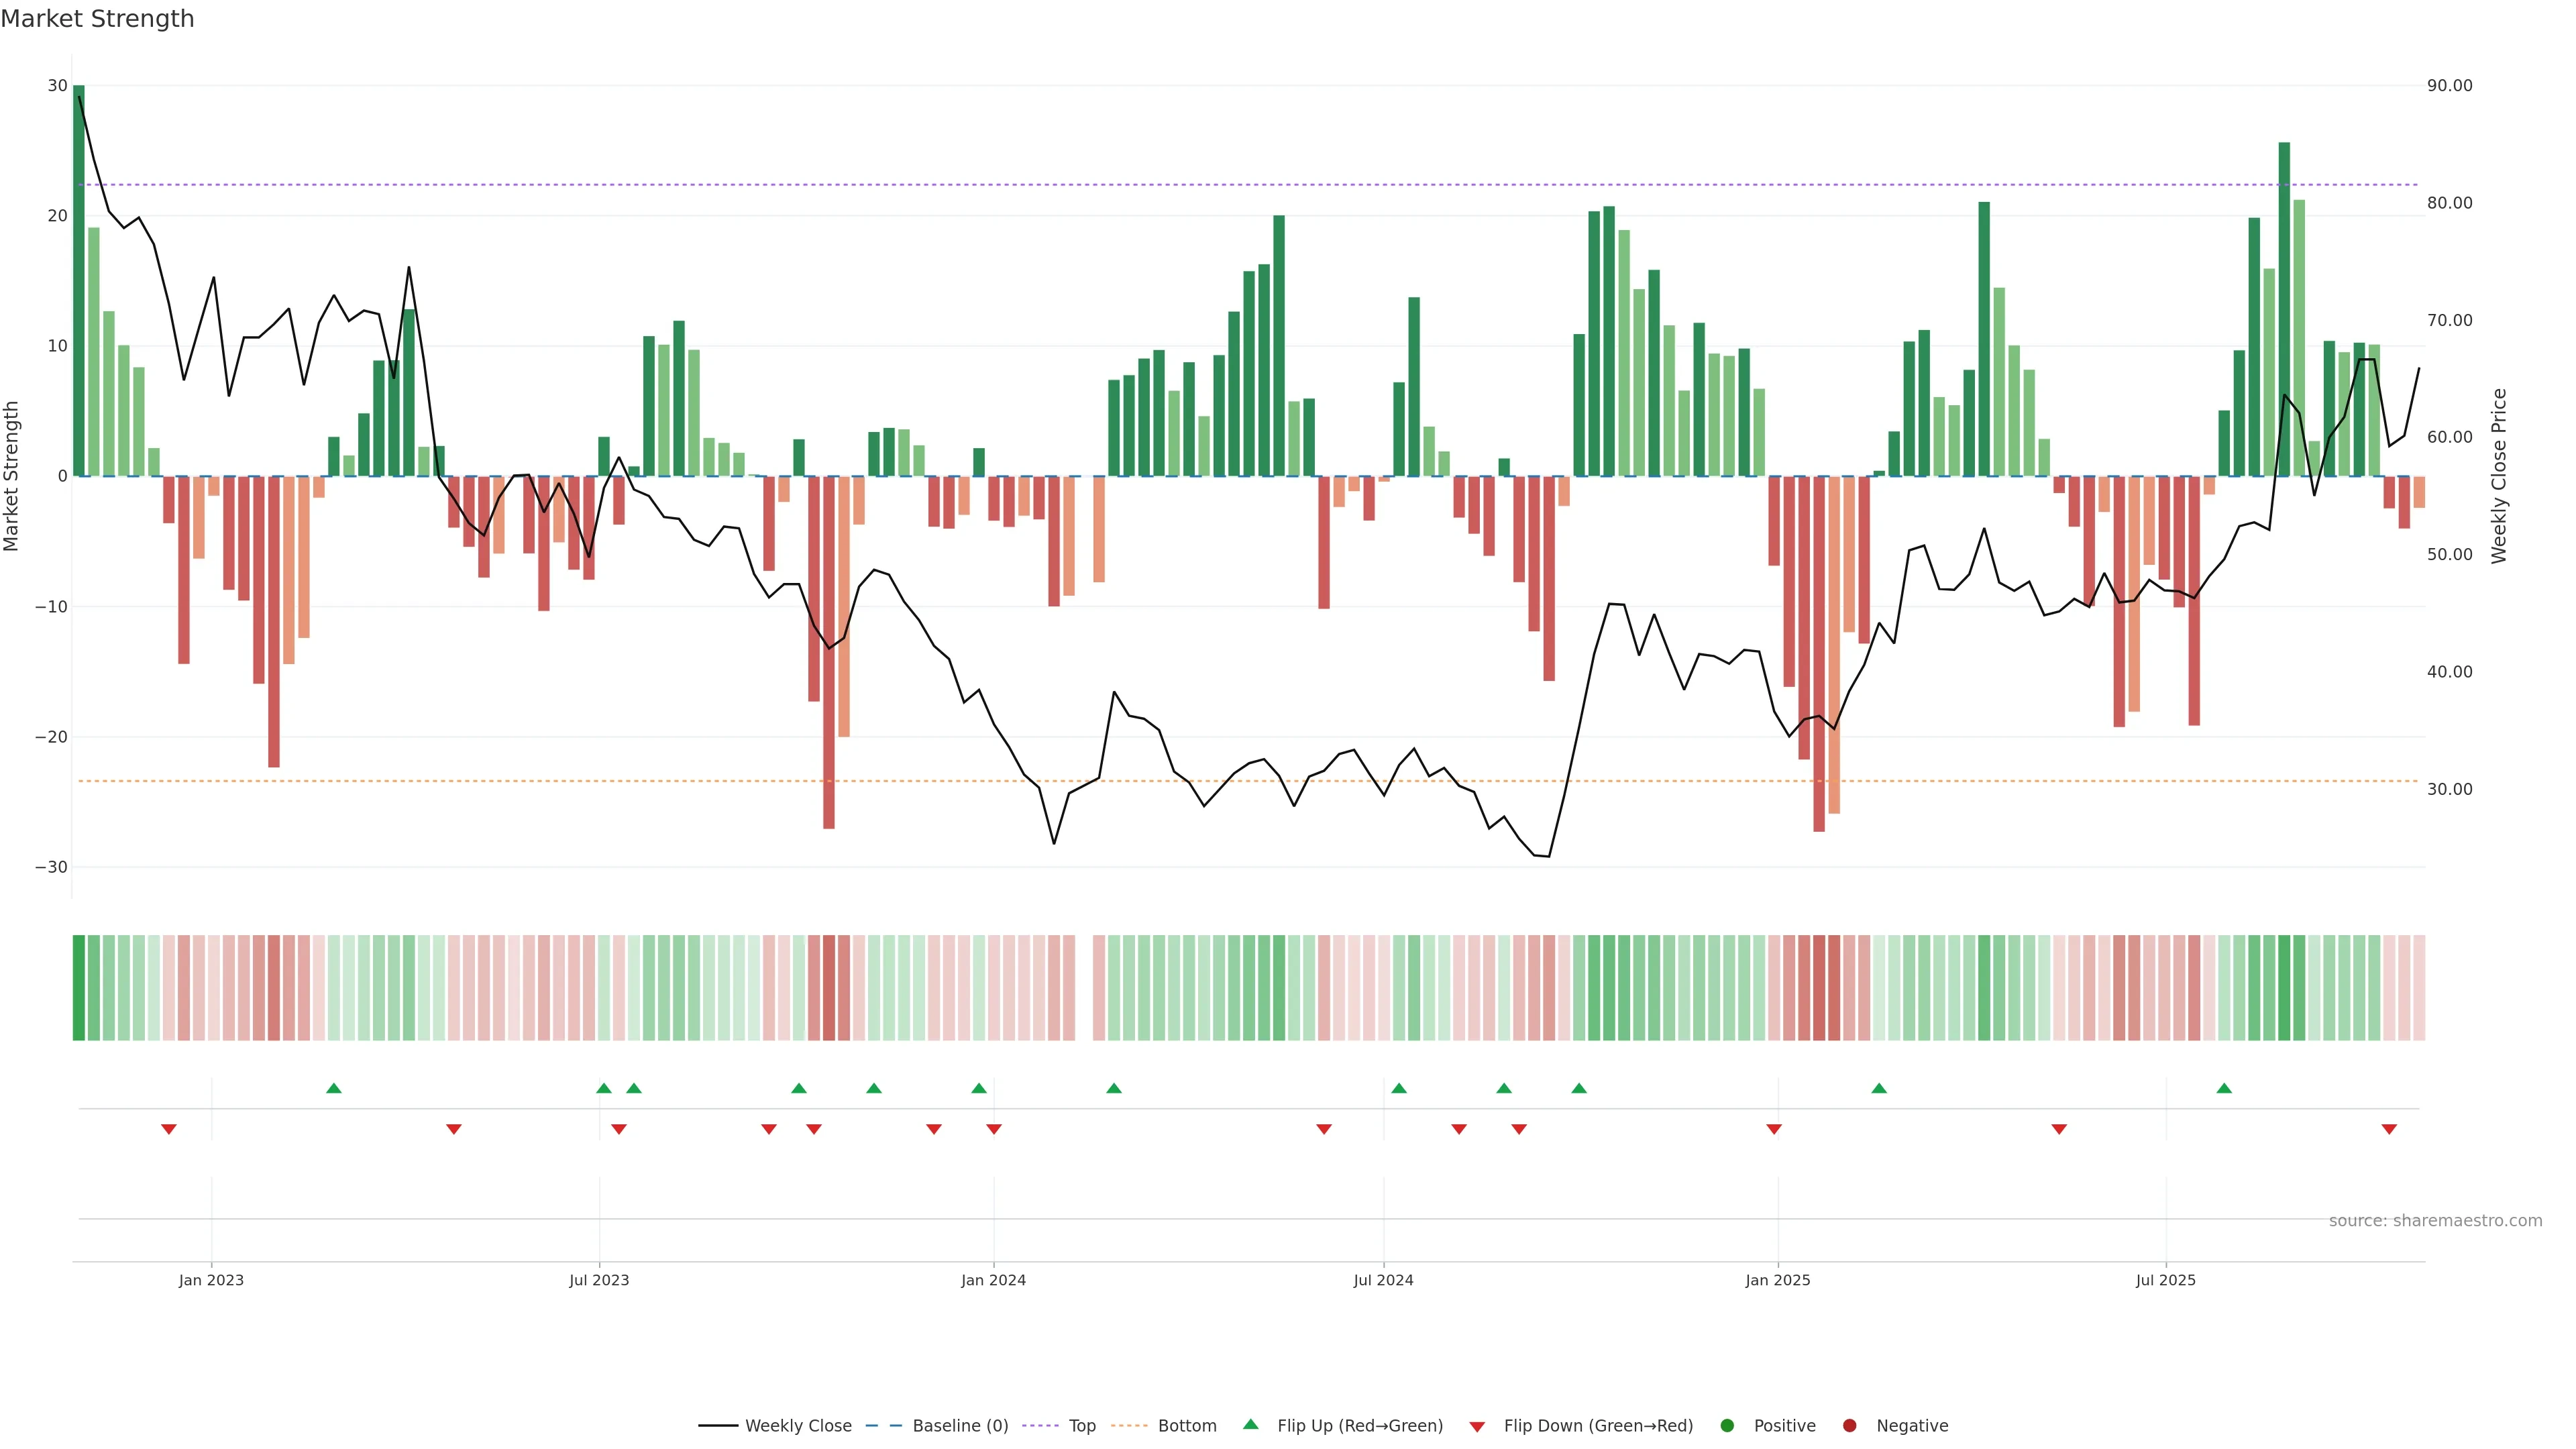Image resolution: width=2576 pixels, height=1449 pixels.
Task: Click the leftmost green flip-up triangle marker
Action: (334, 1088)
